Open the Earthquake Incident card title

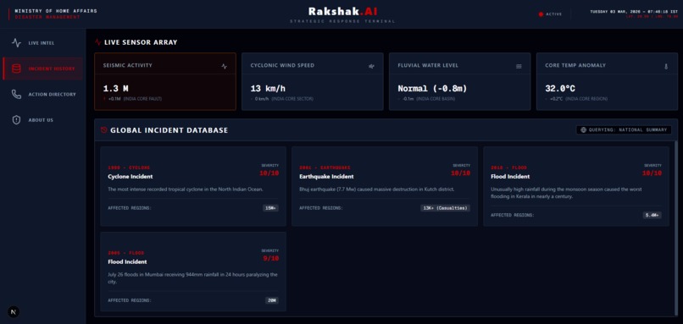326,177
